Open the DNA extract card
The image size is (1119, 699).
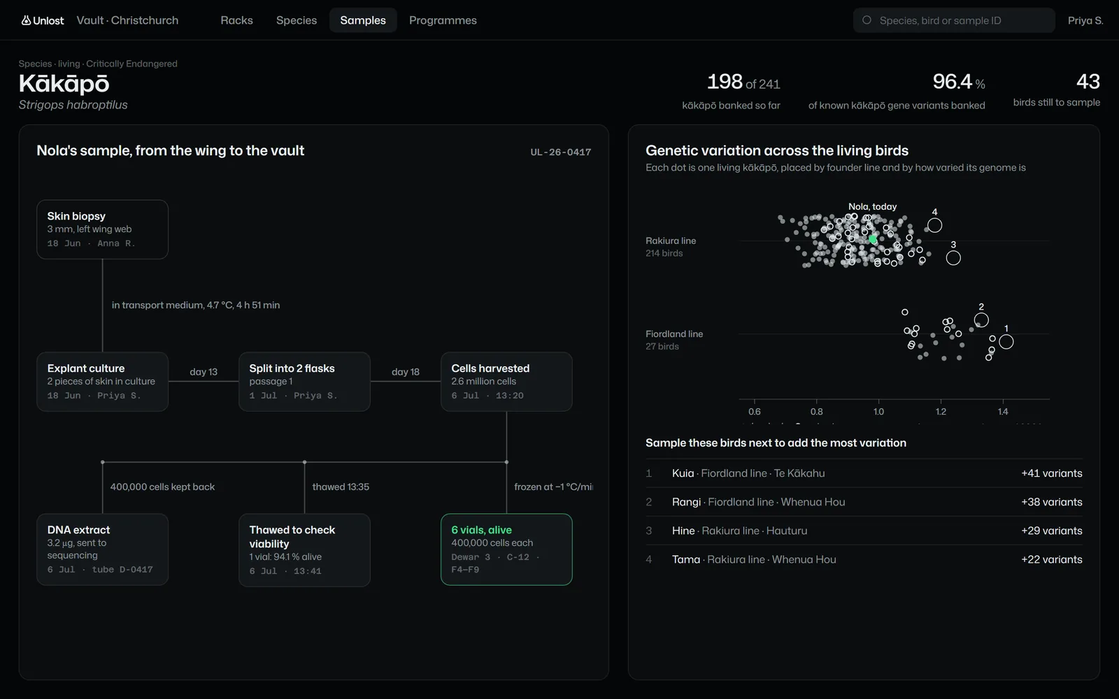tap(102, 549)
